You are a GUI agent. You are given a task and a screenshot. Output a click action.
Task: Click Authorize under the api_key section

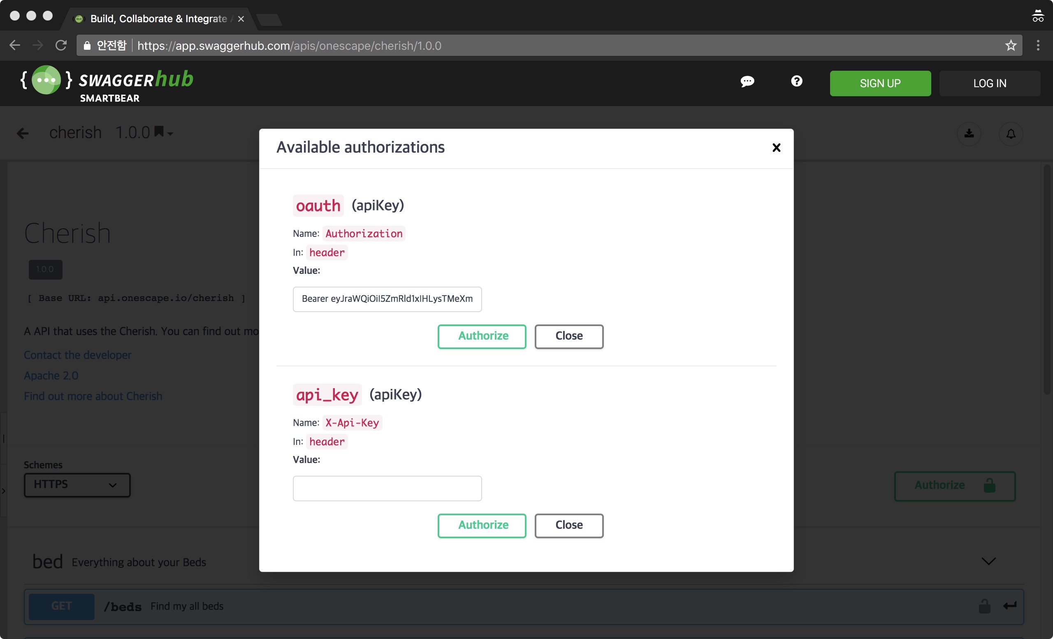point(482,526)
